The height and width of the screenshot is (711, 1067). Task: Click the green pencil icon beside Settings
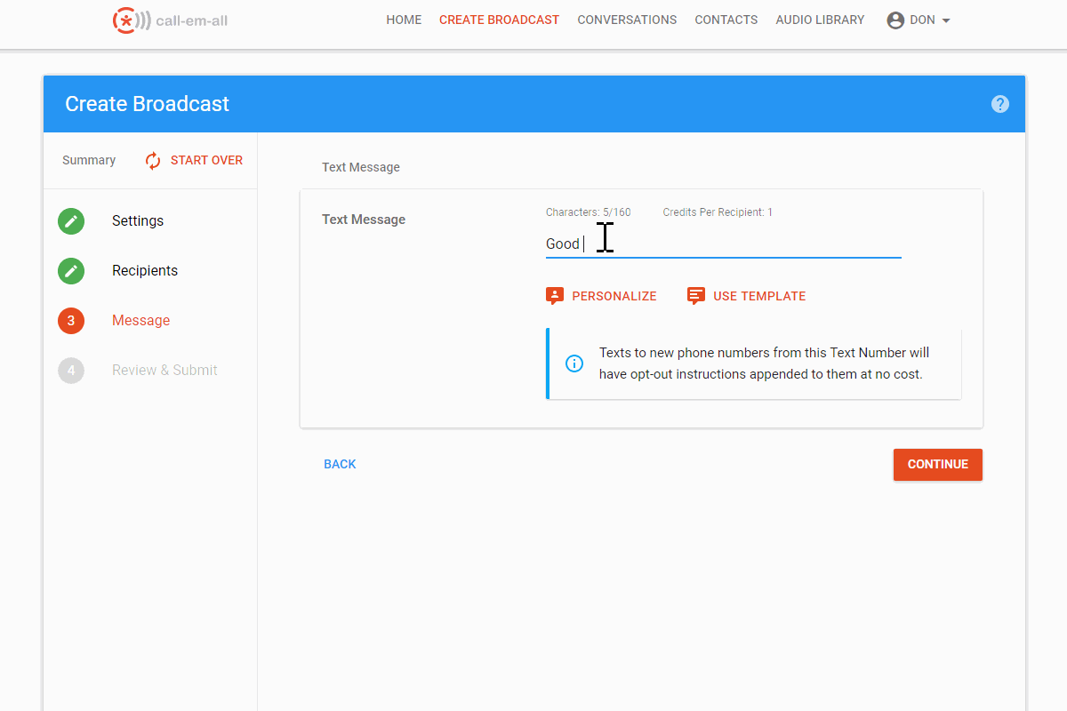tap(71, 220)
